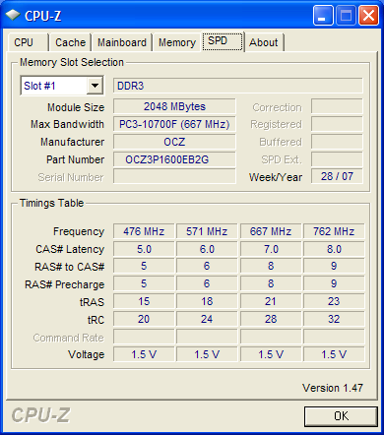This screenshot has width=384, height=435.
Task: Close the CPU-Z window
Action: click(x=368, y=15)
